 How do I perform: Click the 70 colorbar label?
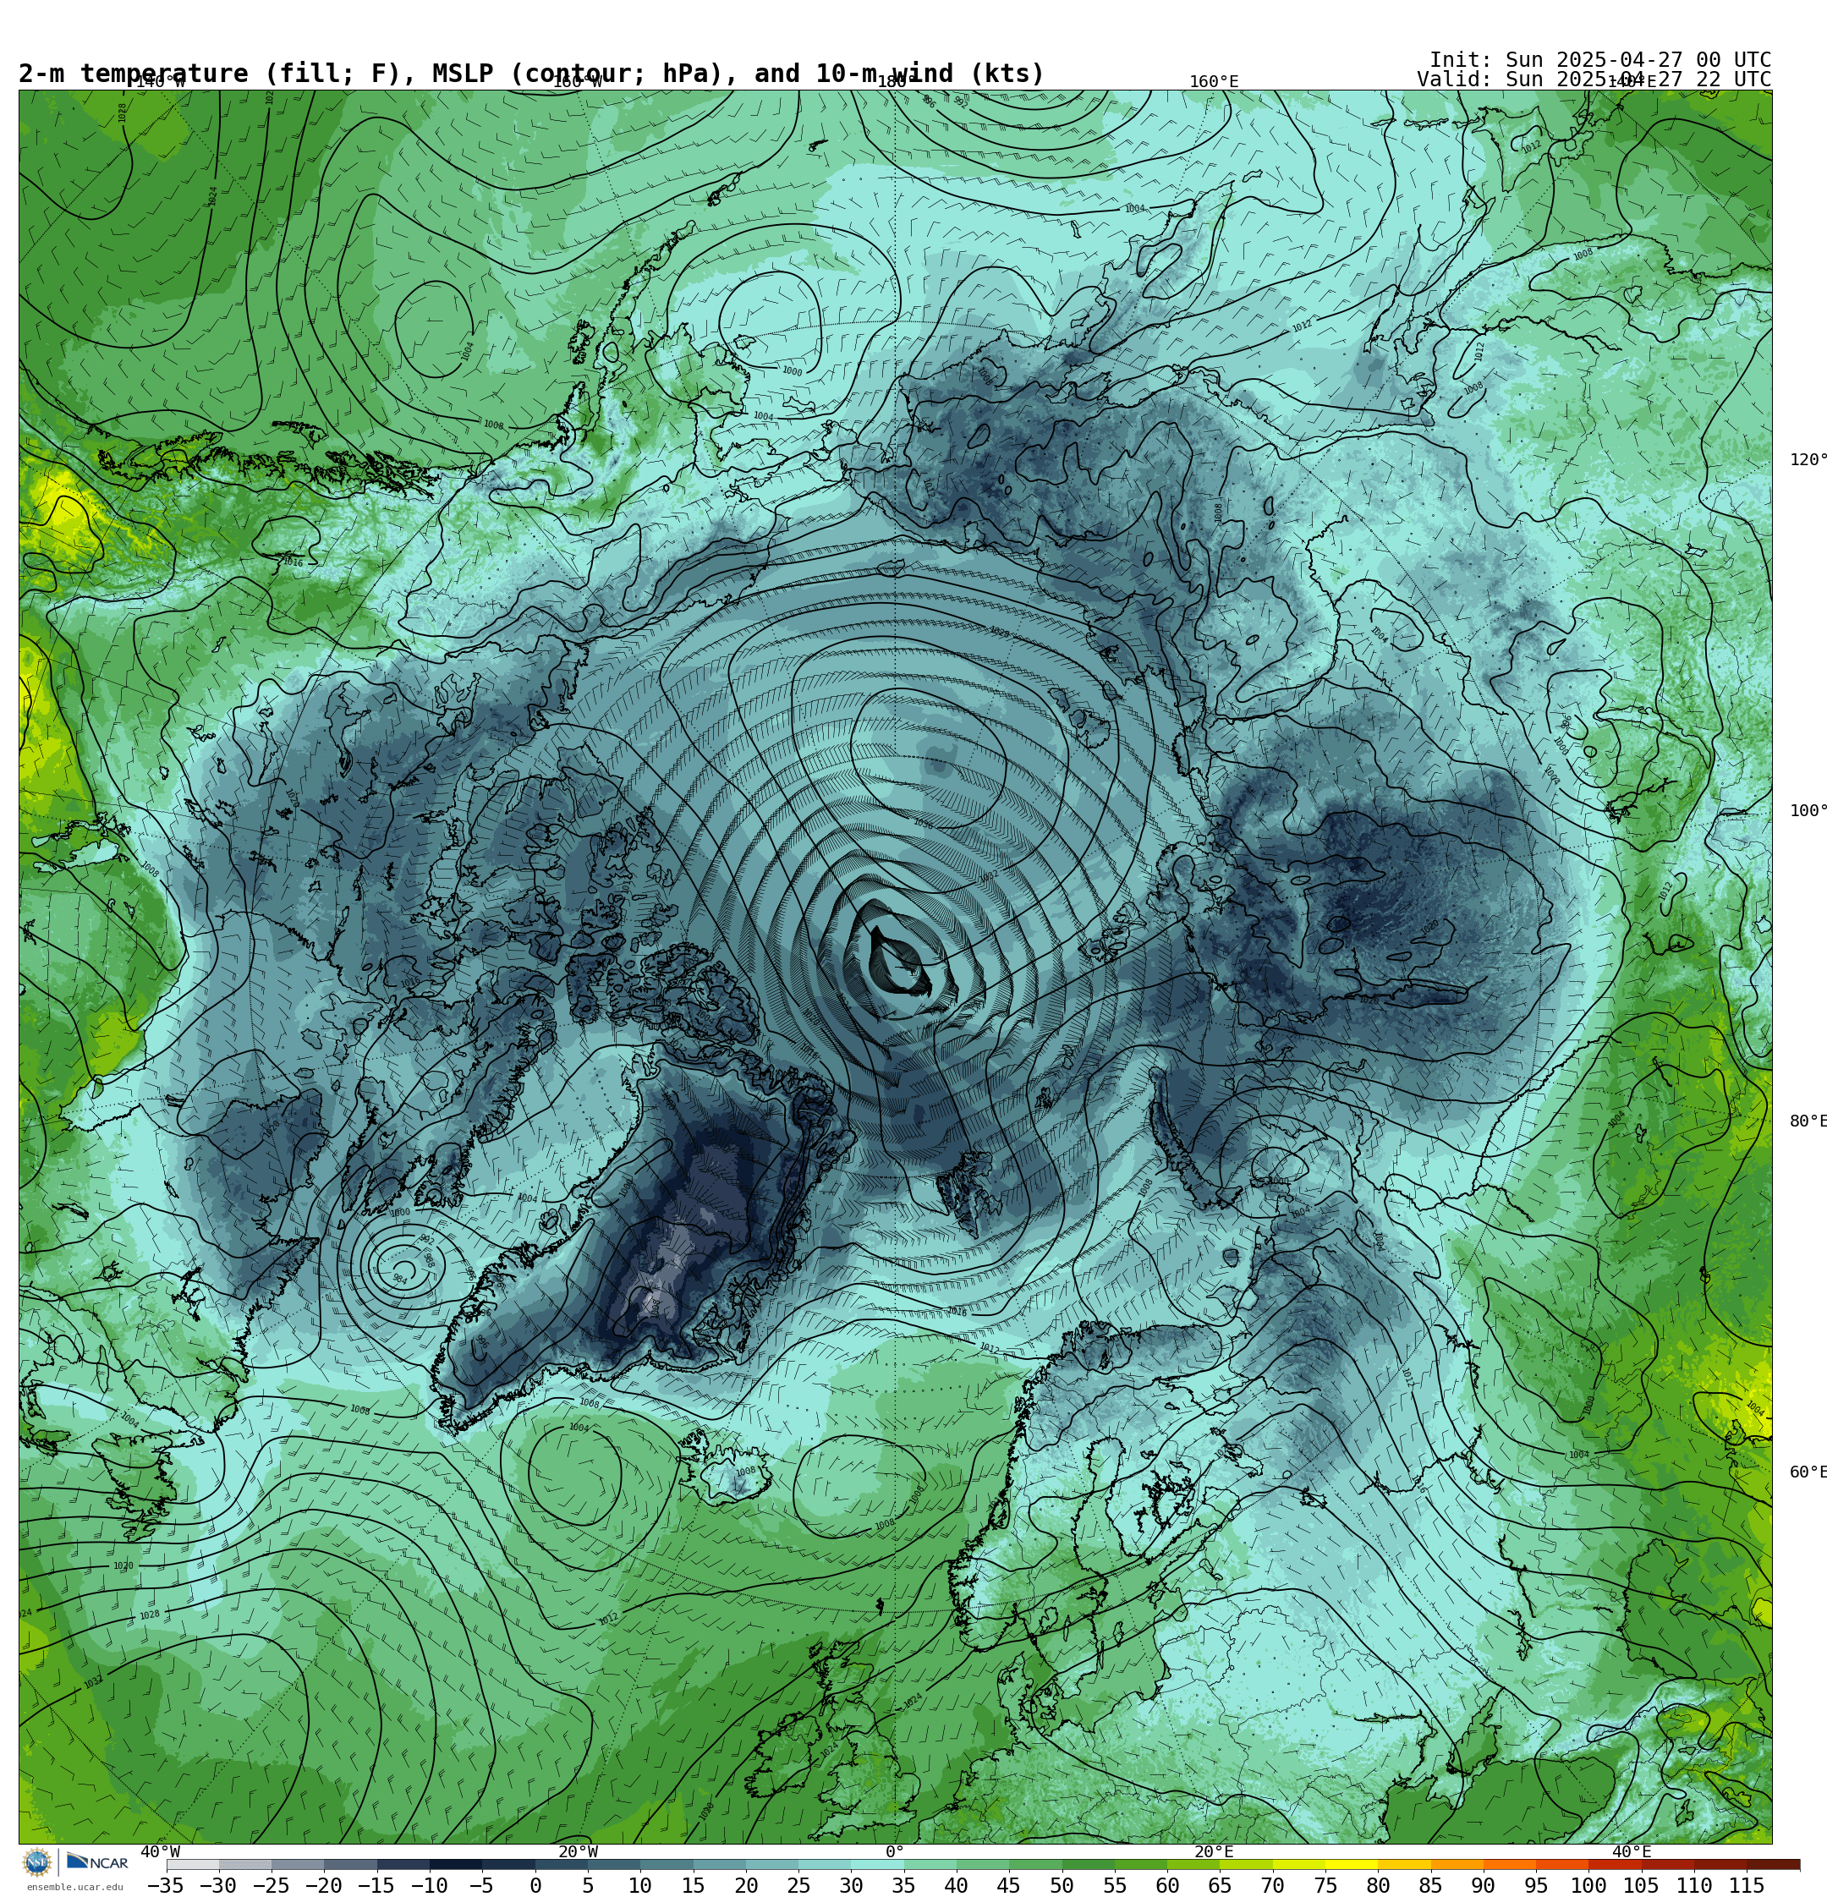coord(1273,1885)
